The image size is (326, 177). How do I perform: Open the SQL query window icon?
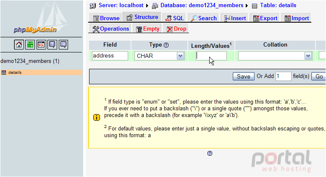point(41,44)
